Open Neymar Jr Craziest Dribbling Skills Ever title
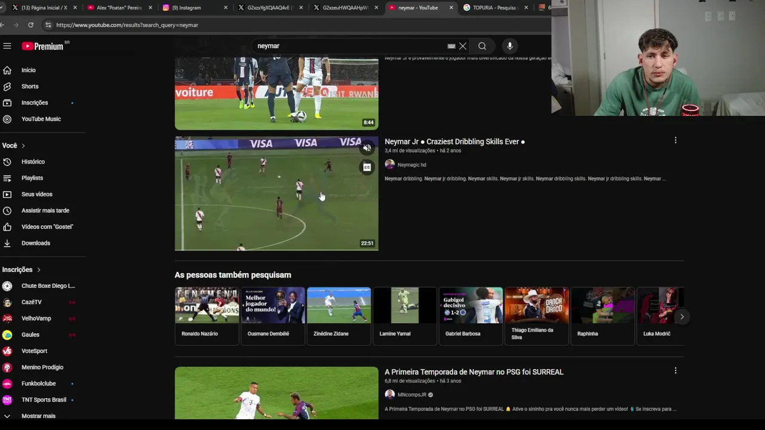 [x=455, y=142]
